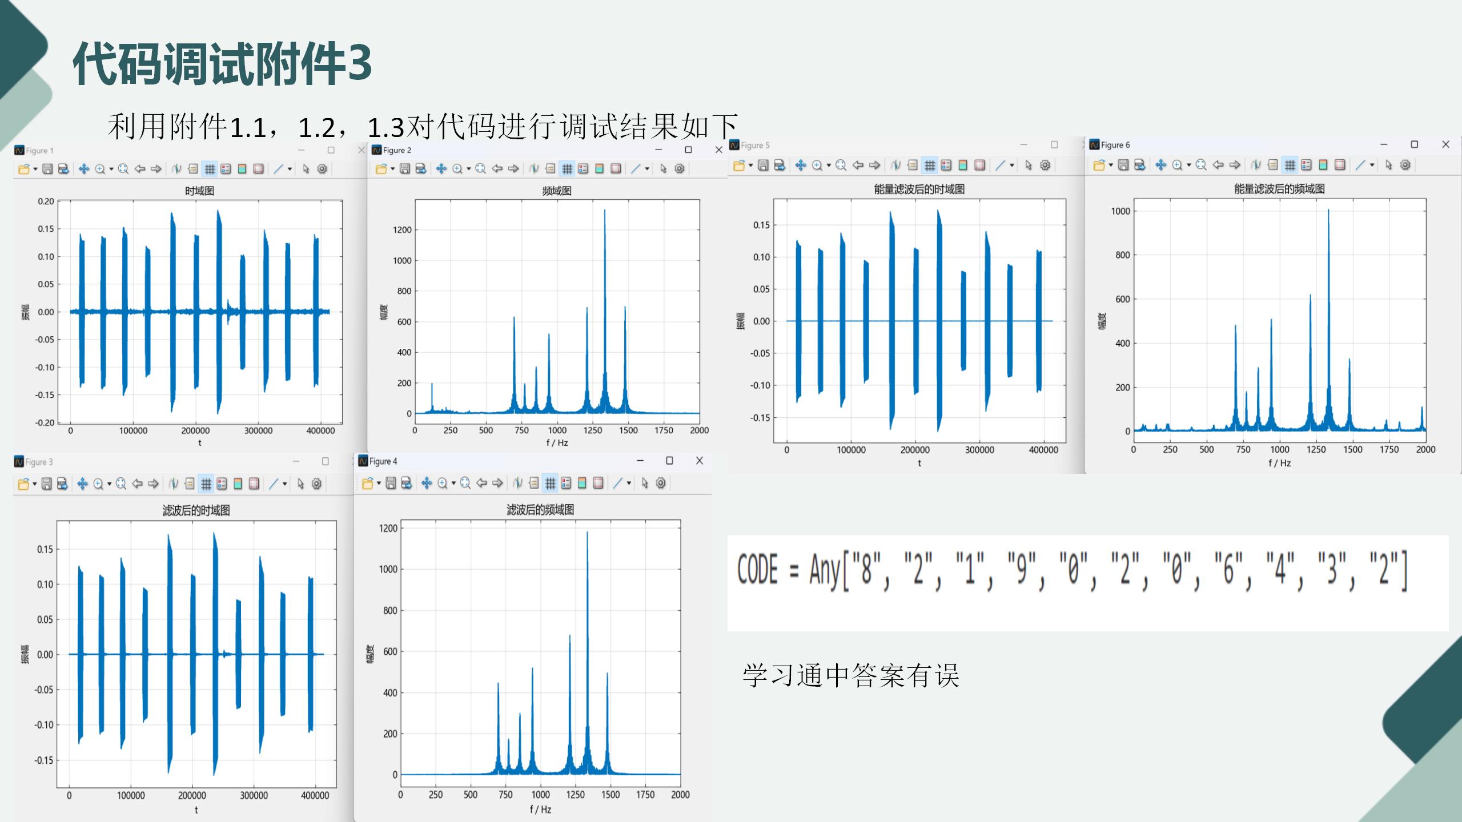The image size is (1462, 822).
Task: Select the zoom tool in Figure 6
Action: click(x=1177, y=165)
